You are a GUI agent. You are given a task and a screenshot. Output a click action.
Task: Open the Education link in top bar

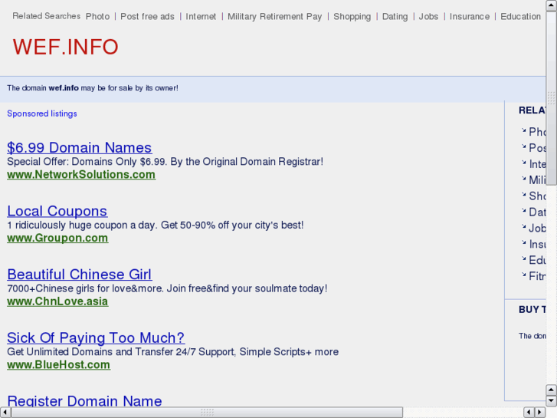point(520,17)
